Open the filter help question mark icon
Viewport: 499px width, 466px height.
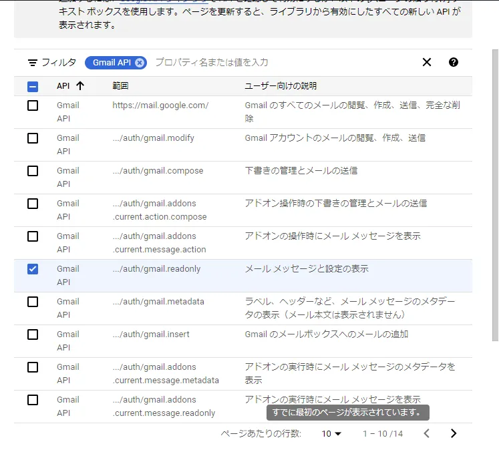tap(454, 62)
